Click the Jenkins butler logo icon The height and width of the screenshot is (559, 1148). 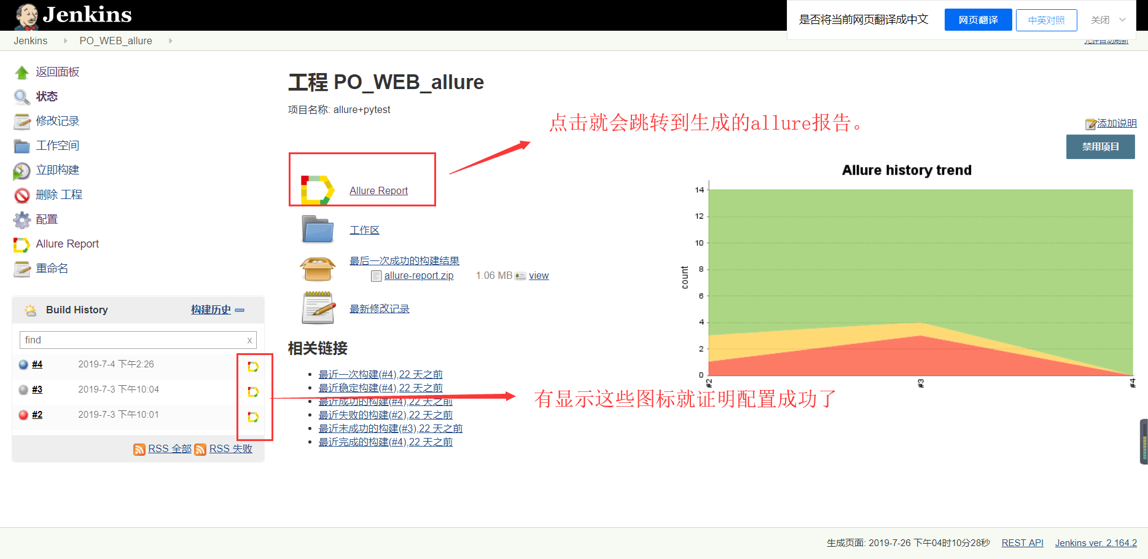(x=27, y=17)
